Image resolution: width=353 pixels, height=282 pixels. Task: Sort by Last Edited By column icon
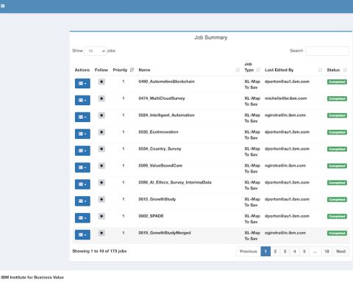[320, 70]
